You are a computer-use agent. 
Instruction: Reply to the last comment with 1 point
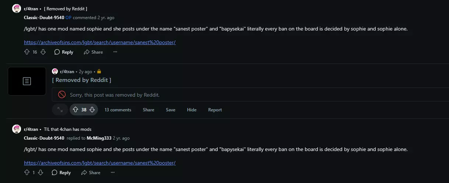tap(61, 173)
